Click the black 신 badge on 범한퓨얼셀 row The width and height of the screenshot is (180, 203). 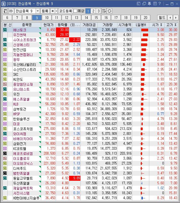point(5,173)
